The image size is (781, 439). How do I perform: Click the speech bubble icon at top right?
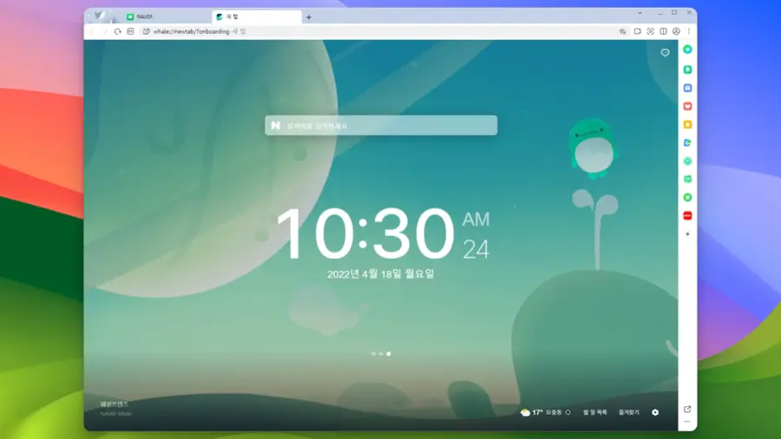pos(665,53)
